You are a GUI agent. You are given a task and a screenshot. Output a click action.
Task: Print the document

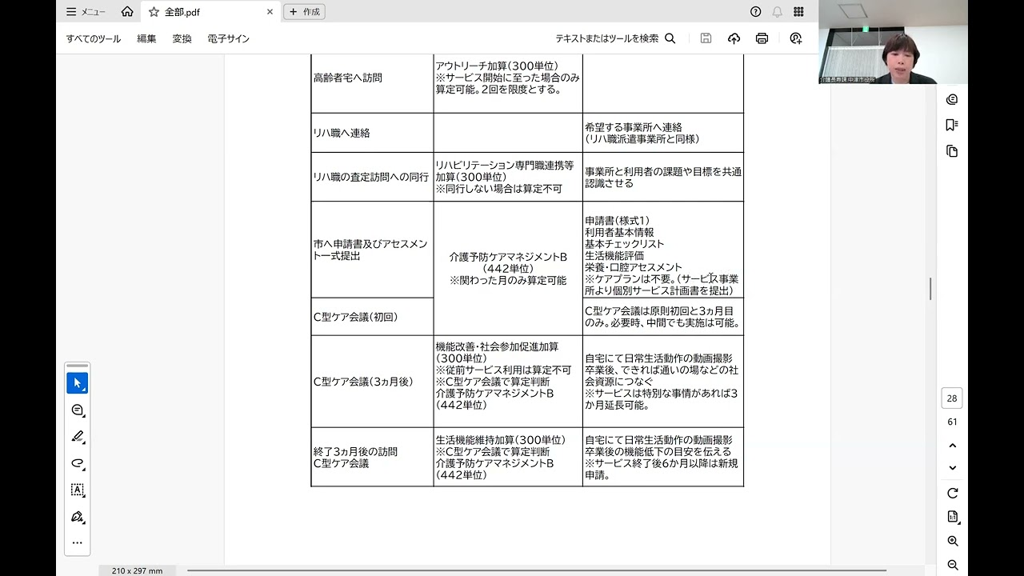tap(762, 38)
